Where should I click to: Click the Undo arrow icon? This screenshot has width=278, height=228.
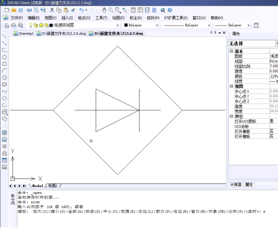[81, 10]
